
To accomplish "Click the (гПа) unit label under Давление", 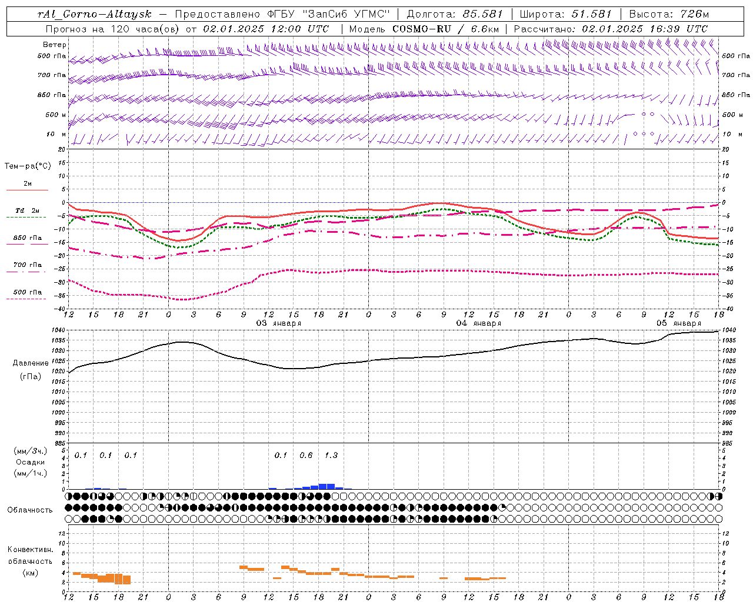I will coord(31,376).
